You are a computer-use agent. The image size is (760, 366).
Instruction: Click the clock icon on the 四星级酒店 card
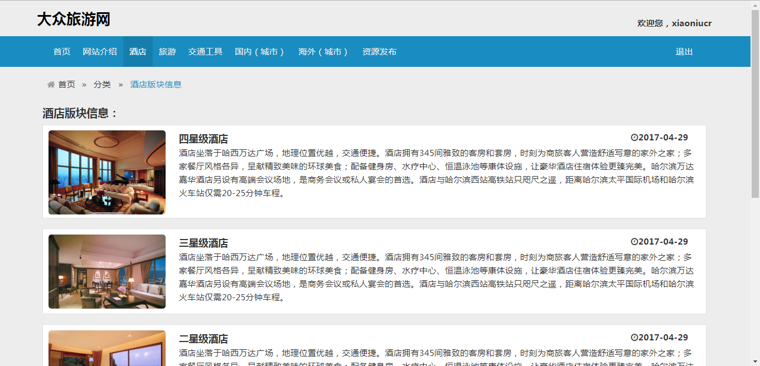634,138
